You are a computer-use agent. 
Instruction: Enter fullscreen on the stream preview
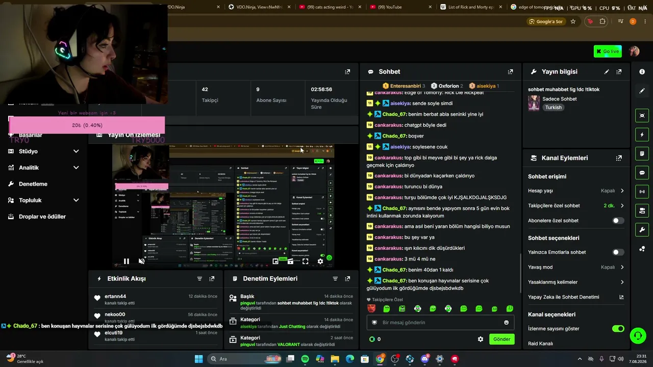(x=305, y=261)
